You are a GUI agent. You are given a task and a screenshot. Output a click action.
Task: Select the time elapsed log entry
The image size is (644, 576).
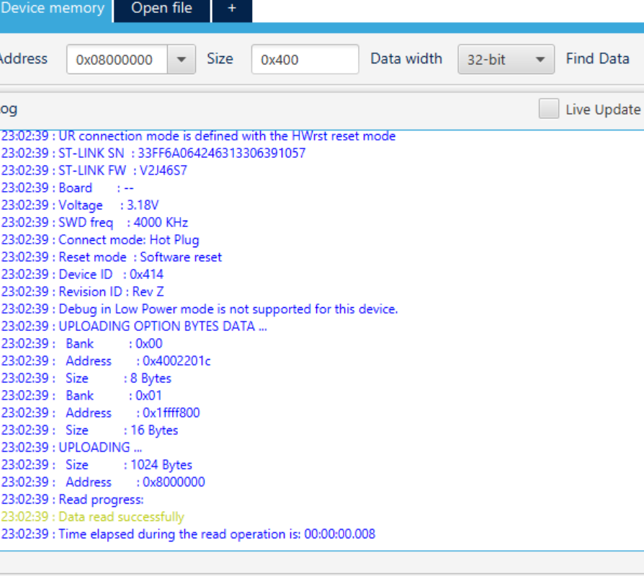[x=187, y=534]
